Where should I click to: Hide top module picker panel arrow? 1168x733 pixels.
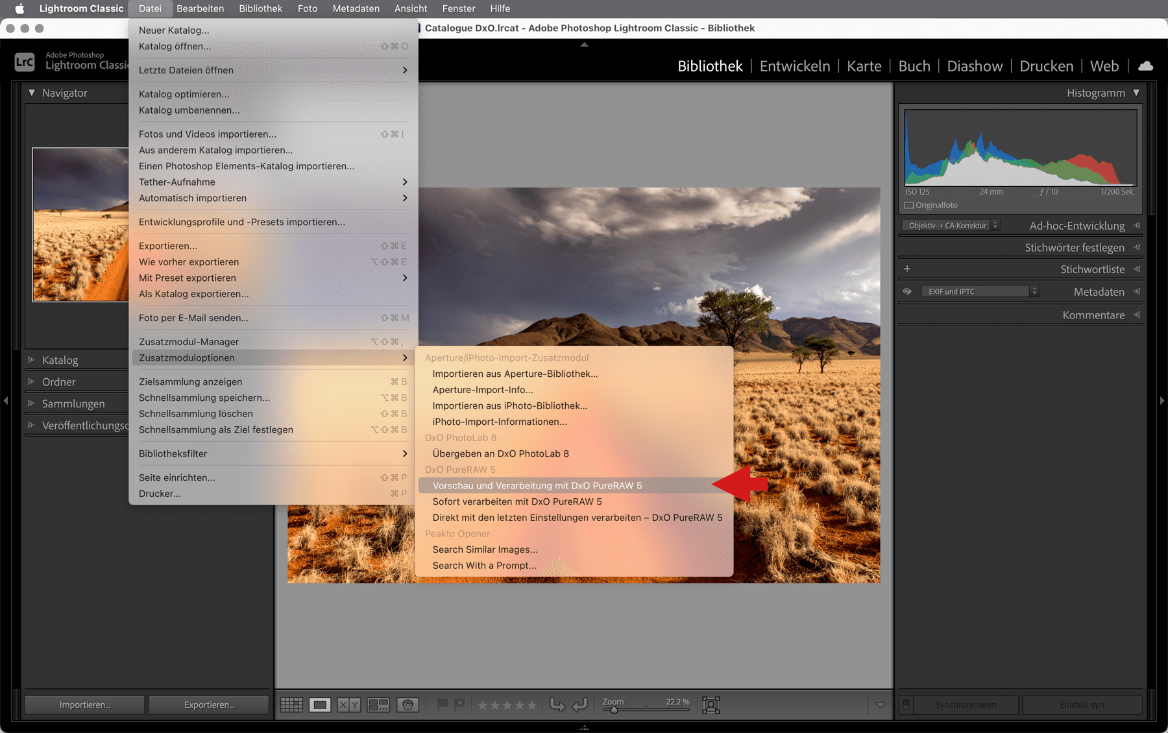pos(584,45)
